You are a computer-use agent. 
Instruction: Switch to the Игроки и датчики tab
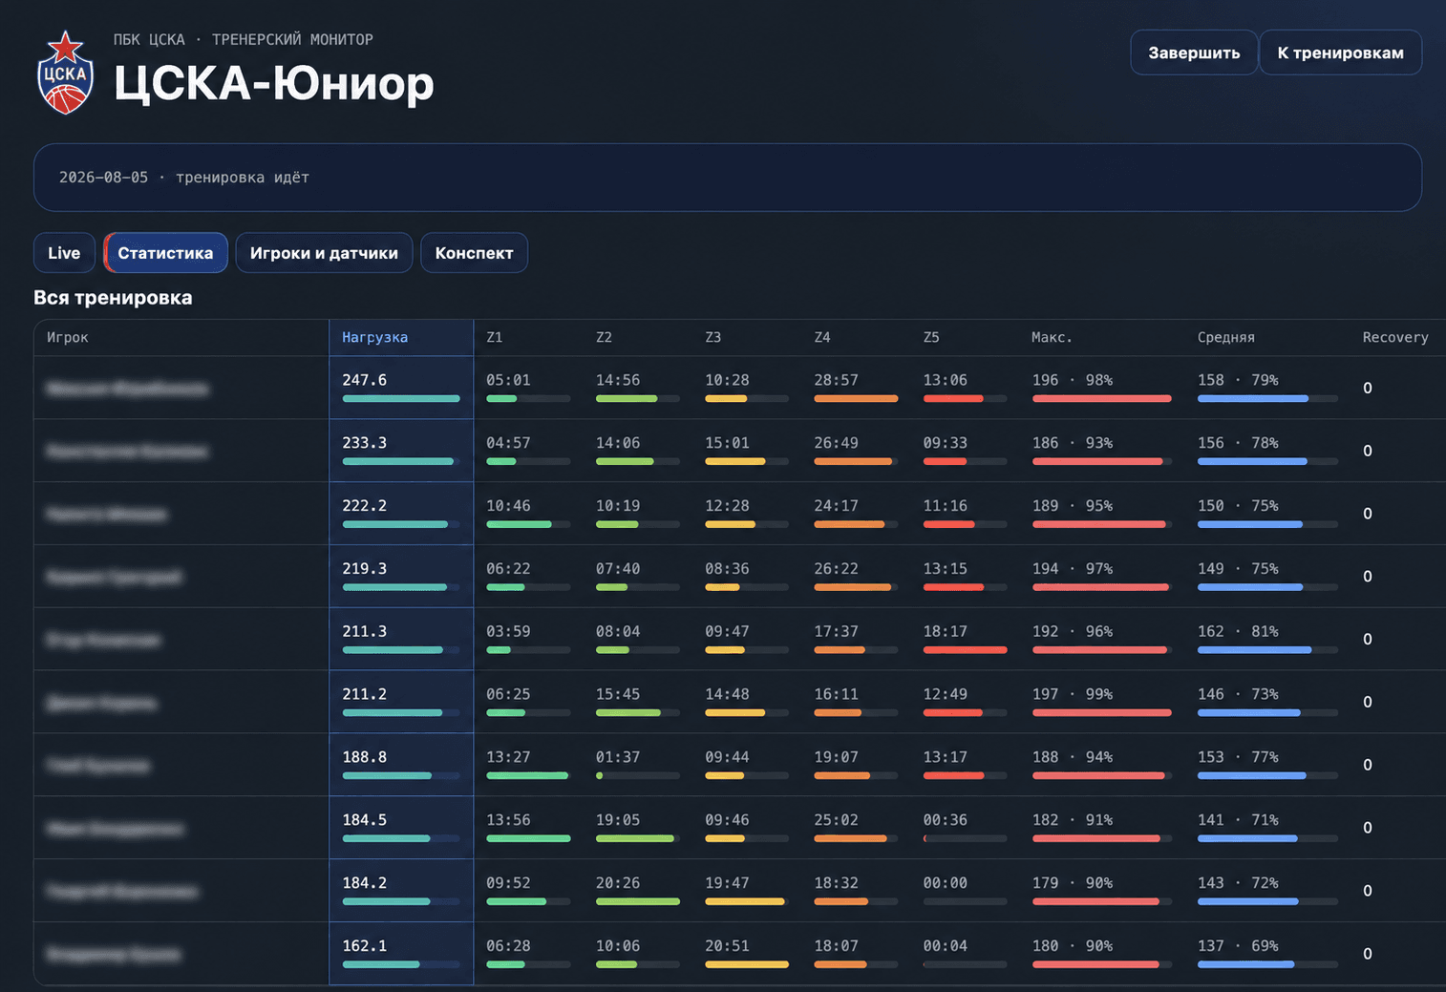(324, 253)
